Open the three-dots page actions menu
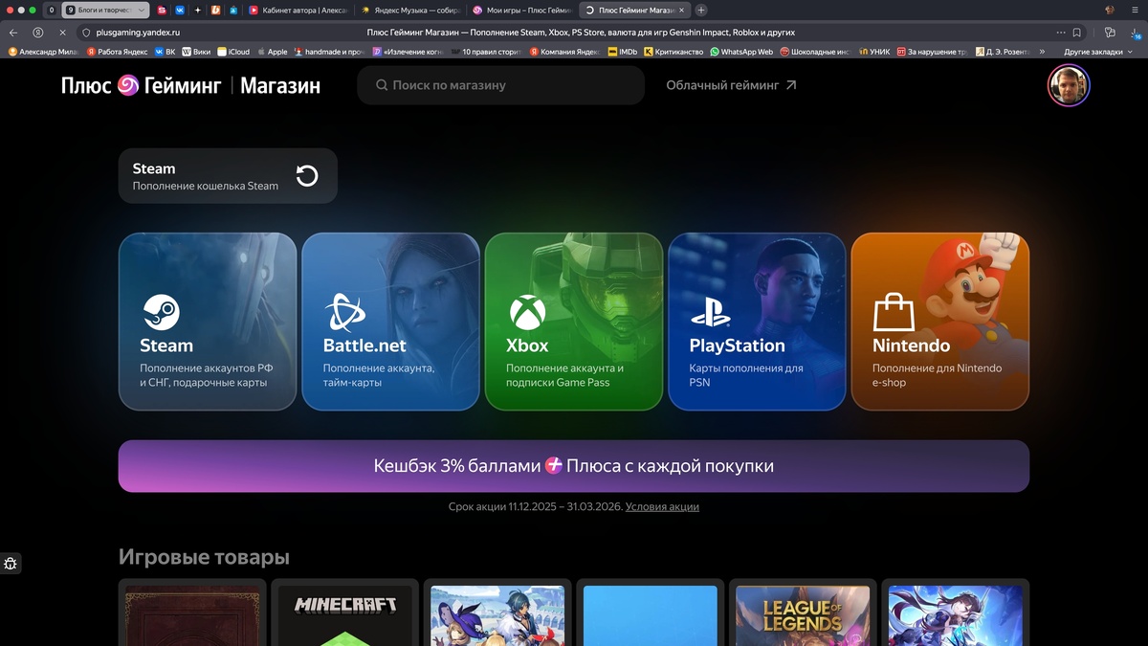This screenshot has height=646, width=1148. point(1061,32)
